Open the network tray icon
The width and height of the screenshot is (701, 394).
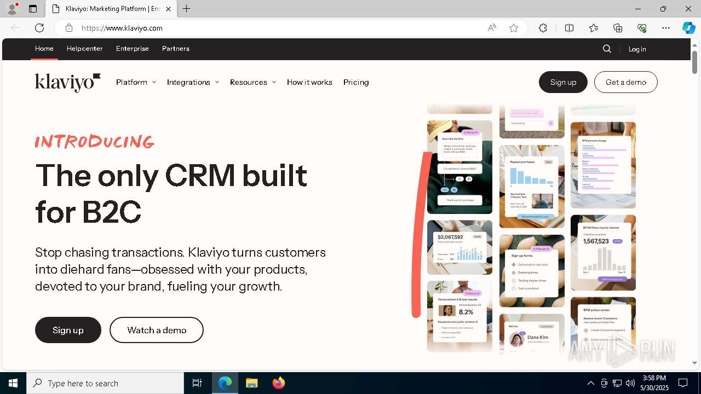coord(617,383)
